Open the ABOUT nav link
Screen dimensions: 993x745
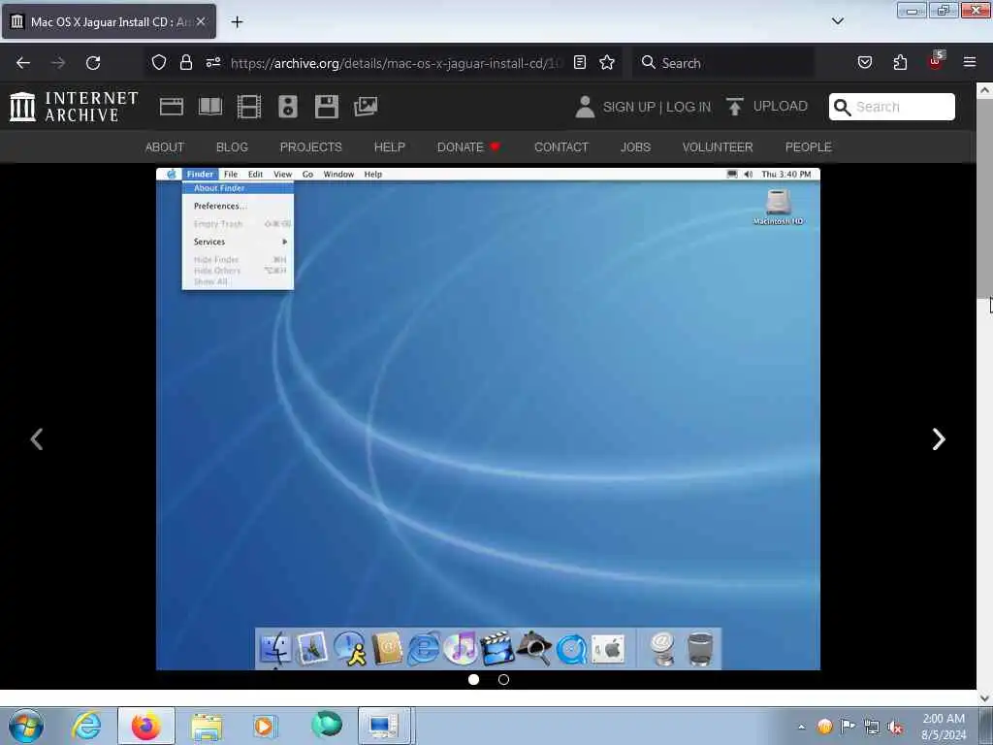[x=165, y=147]
